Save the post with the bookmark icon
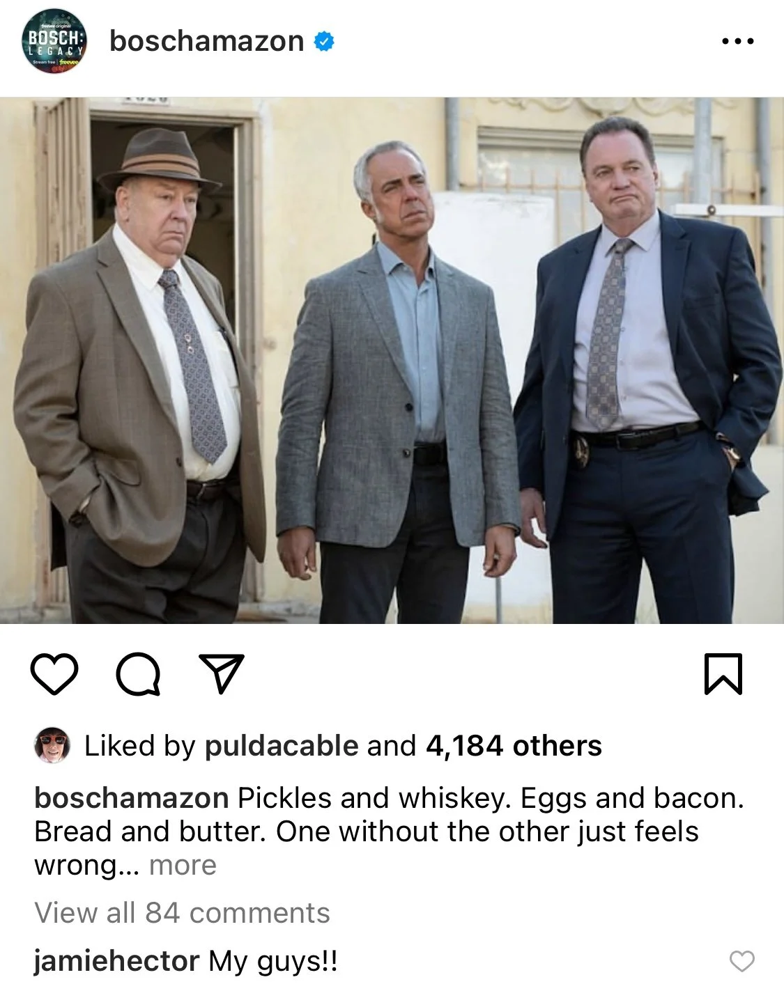 tap(723, 674)
